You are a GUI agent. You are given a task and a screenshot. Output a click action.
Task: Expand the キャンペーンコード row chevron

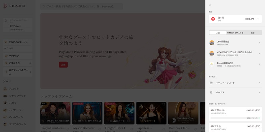click(259, 83)
